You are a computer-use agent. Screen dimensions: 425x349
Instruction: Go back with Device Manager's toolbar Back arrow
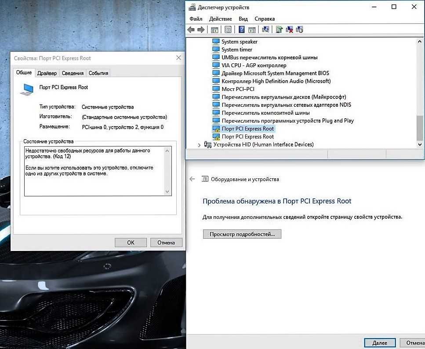(x=191, y=29)
